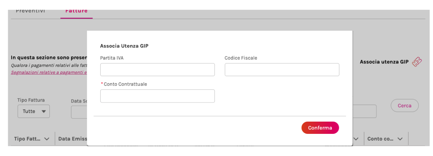Click the chevron left of the Conto co column

point(356,139)
